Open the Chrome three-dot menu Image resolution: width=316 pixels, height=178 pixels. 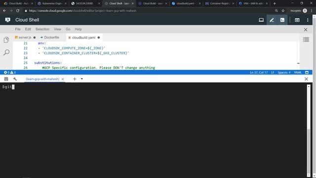pyautogui.click(x=311, y=11)
